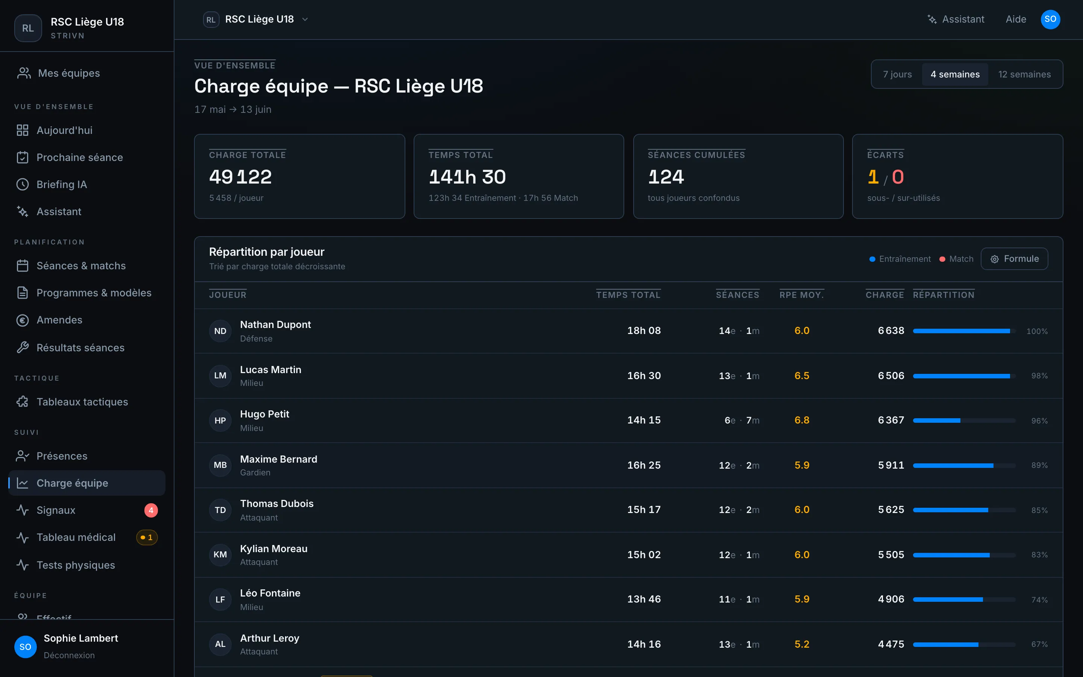Click the Prochaine séance calendar icon
The height and width of the screenshot is (677, 1083).
23,157
